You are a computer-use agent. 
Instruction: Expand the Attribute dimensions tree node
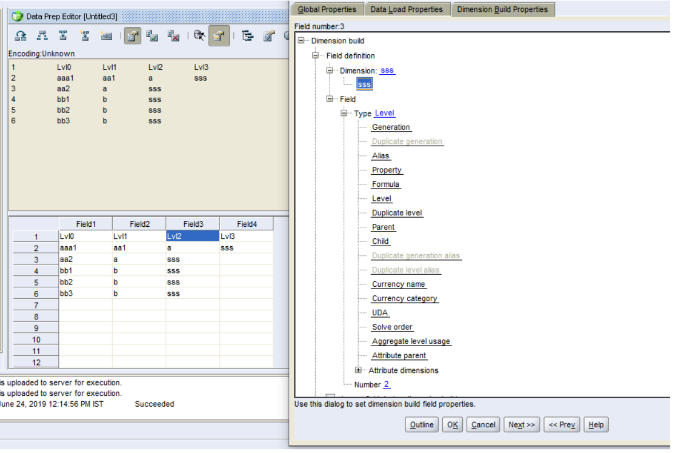(x=358, y=370)
